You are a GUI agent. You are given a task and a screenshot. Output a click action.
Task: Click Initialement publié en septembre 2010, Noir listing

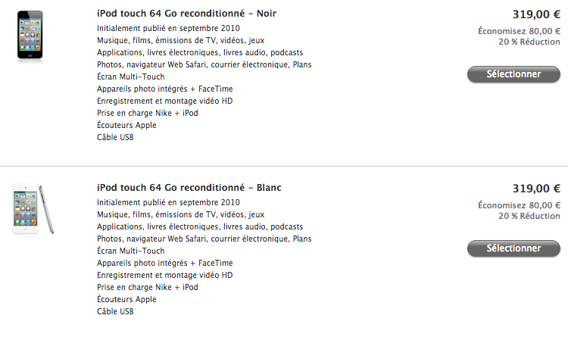tap(168, 28)
